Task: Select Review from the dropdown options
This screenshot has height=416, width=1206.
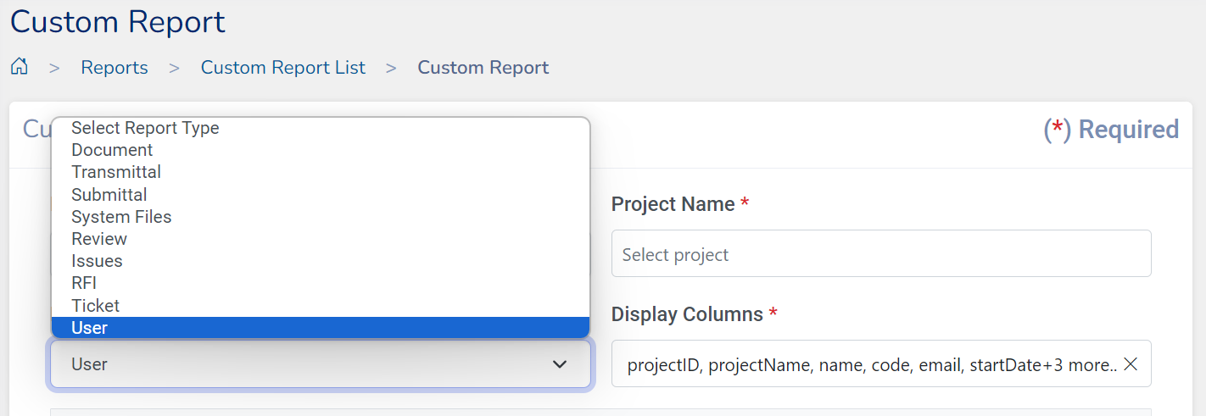Action: 99,239
